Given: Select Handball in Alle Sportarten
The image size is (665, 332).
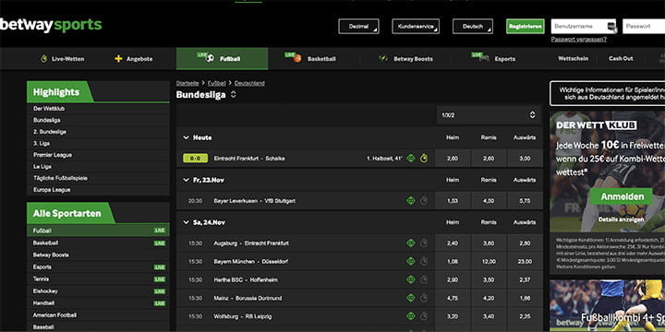Looking at the screenshot, I should coord(98,303).
